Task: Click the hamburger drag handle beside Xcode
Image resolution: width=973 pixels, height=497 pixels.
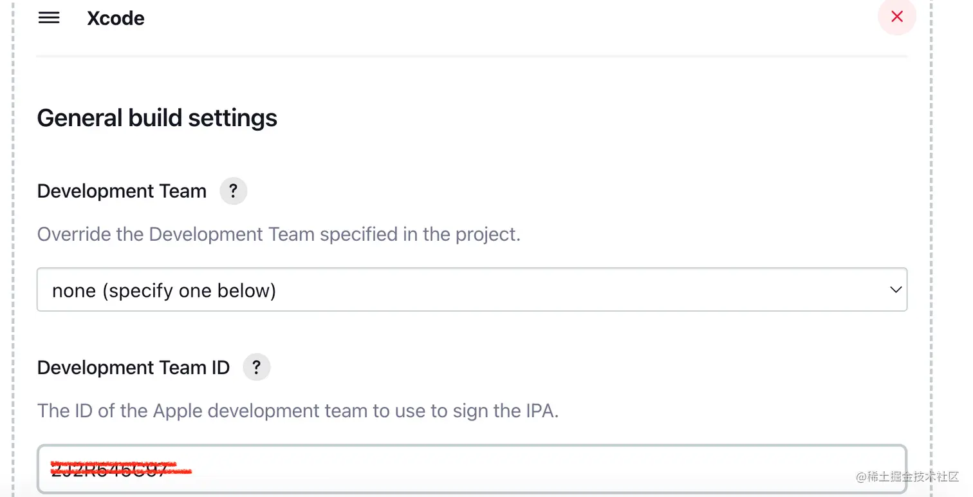Action: click(x=49, y=18)
